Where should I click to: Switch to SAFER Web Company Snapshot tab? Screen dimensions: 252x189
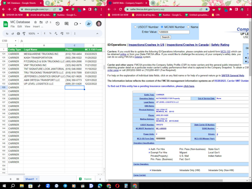coord(128,3)
